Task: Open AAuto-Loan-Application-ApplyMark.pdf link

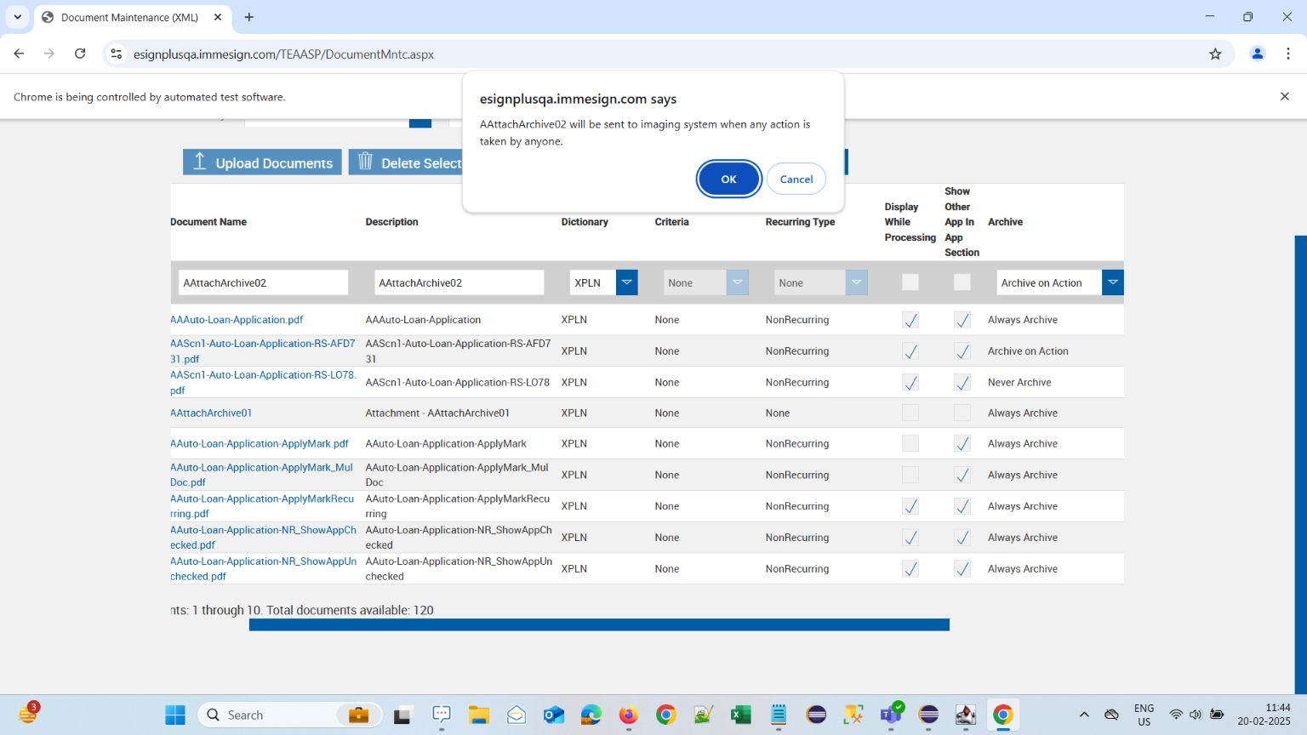Action: (x=260, y=443)
